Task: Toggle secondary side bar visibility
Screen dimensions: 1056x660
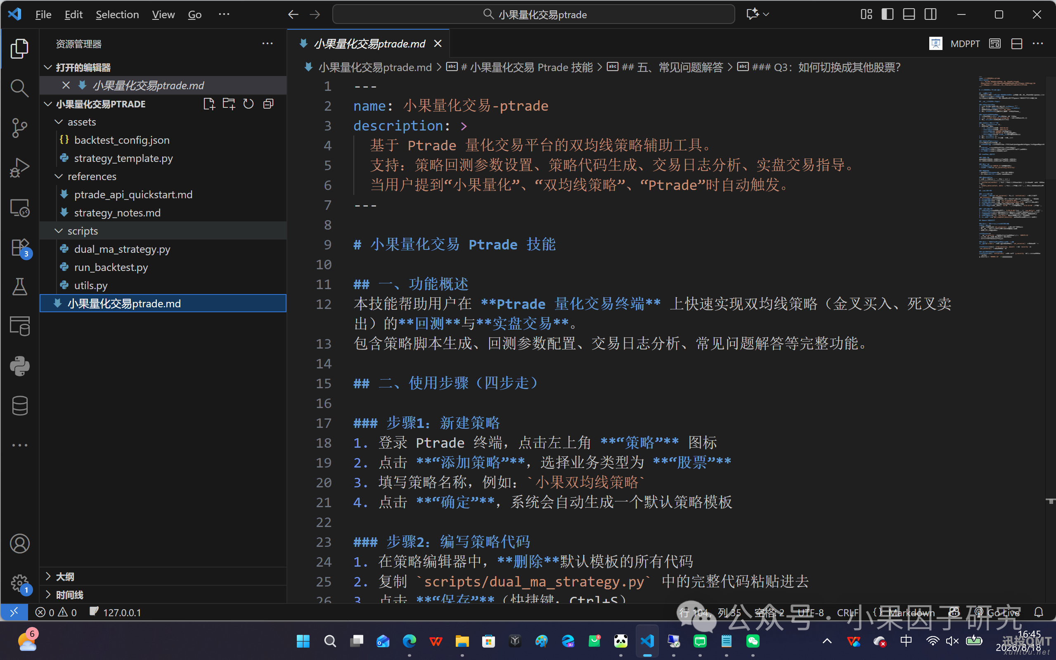Action: point(931,14)
